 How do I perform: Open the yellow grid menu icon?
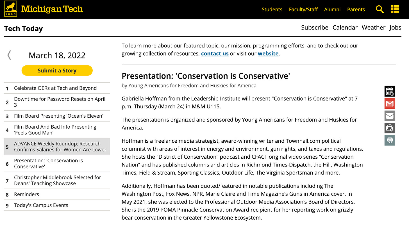pyautogui.click(x=395, y=9)
